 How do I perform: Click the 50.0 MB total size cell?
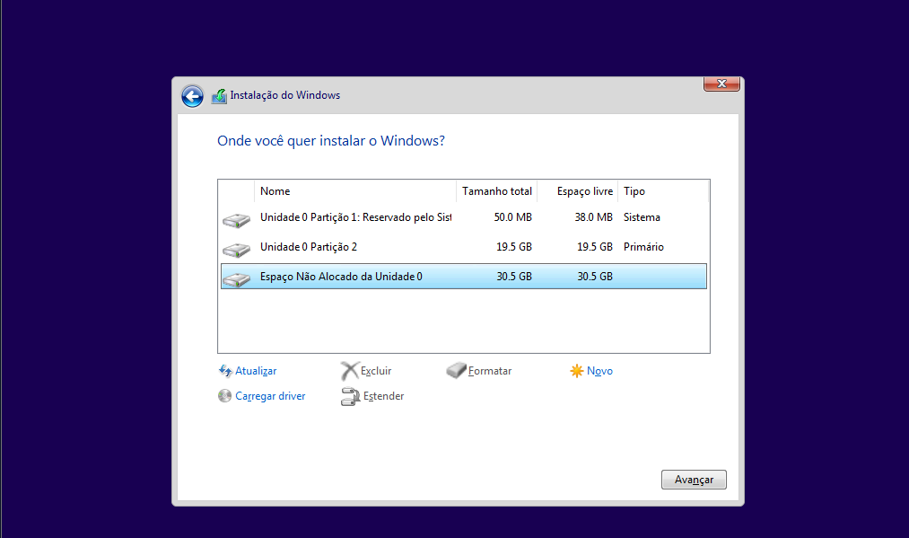point(513,217)
